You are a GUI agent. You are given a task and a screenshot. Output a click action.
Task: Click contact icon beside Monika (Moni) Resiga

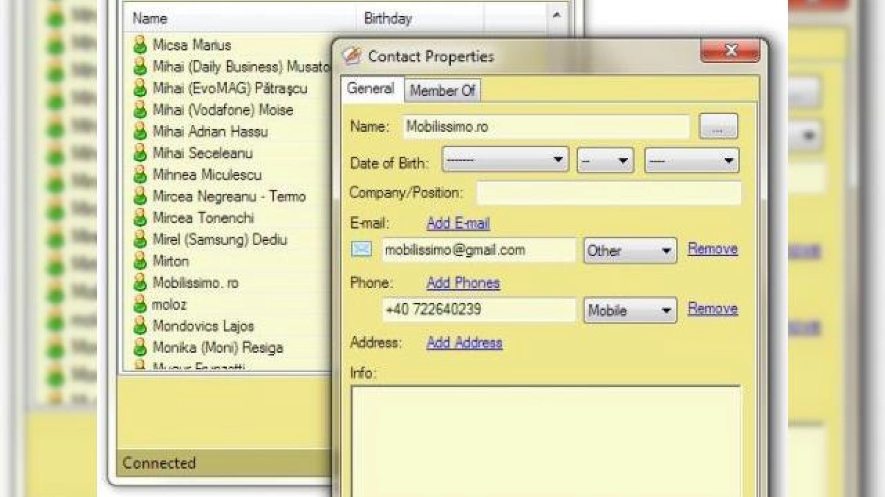pos(140,347)
